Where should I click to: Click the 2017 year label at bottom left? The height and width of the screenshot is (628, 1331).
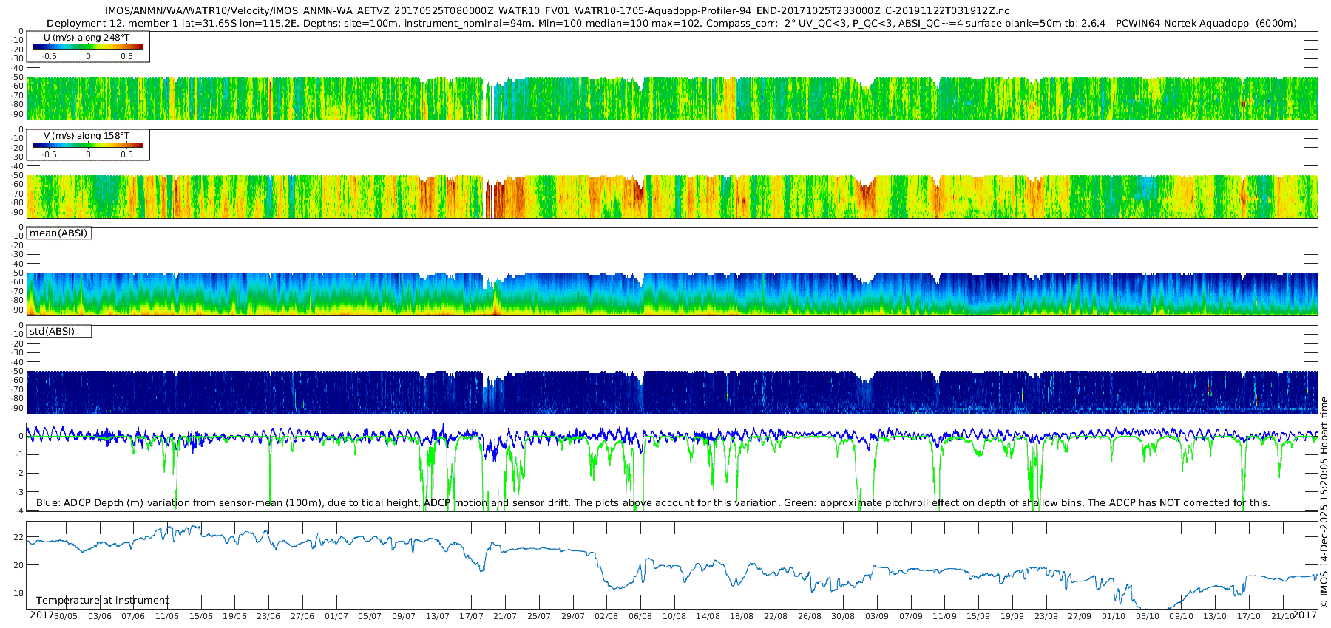coord(41,615)
